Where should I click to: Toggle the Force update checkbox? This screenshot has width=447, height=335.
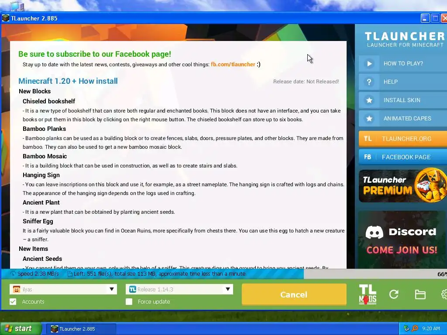click(129, 302)
